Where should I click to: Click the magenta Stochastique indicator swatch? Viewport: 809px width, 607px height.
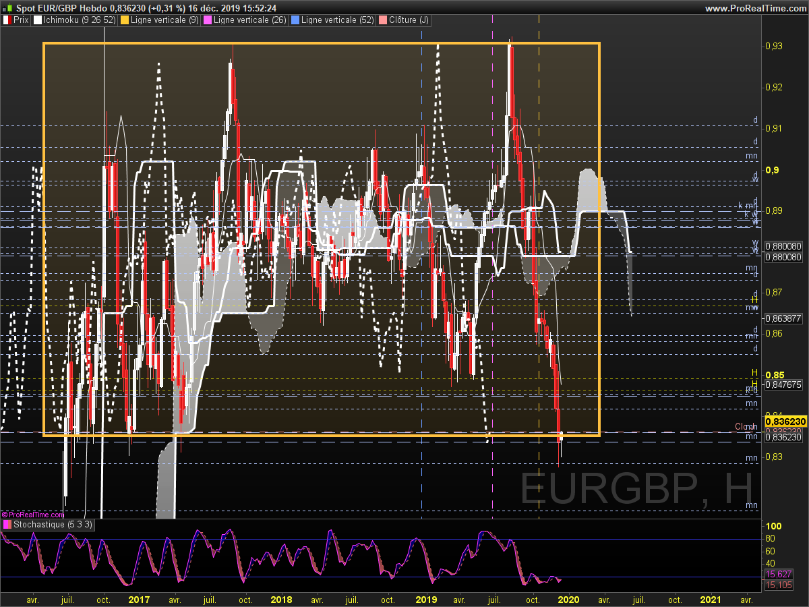pyautogui.click(x=7, y=524)
